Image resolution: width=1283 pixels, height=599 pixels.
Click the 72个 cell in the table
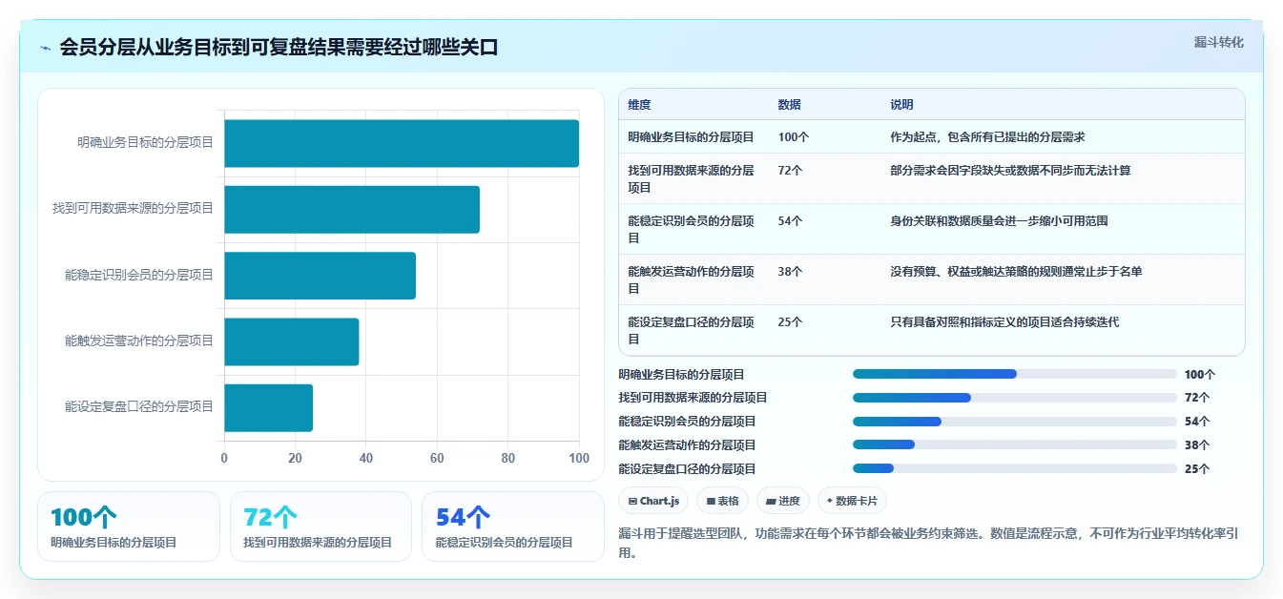[x=790, y=171]
